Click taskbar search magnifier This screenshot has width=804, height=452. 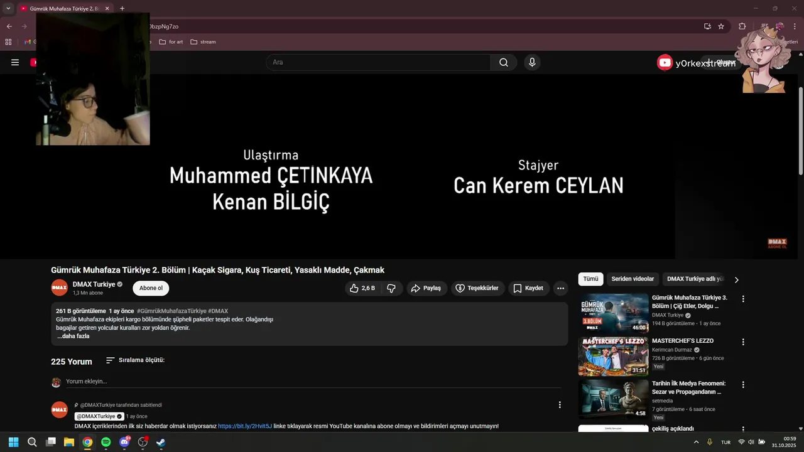pos(32,442)
